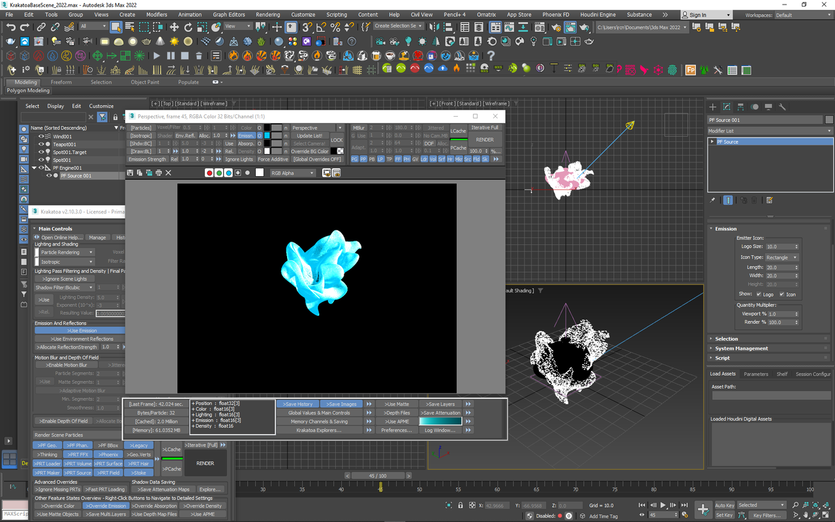The height and width of the screenshot is (522, 835).
Task: Toggle the Percent Snap icon
Action: point(335,27)
